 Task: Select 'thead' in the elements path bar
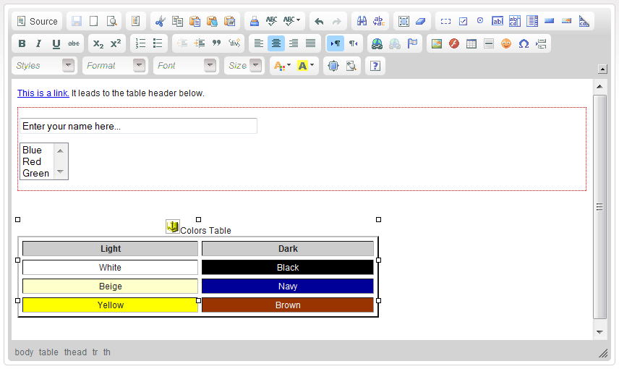tap(75, 352)
